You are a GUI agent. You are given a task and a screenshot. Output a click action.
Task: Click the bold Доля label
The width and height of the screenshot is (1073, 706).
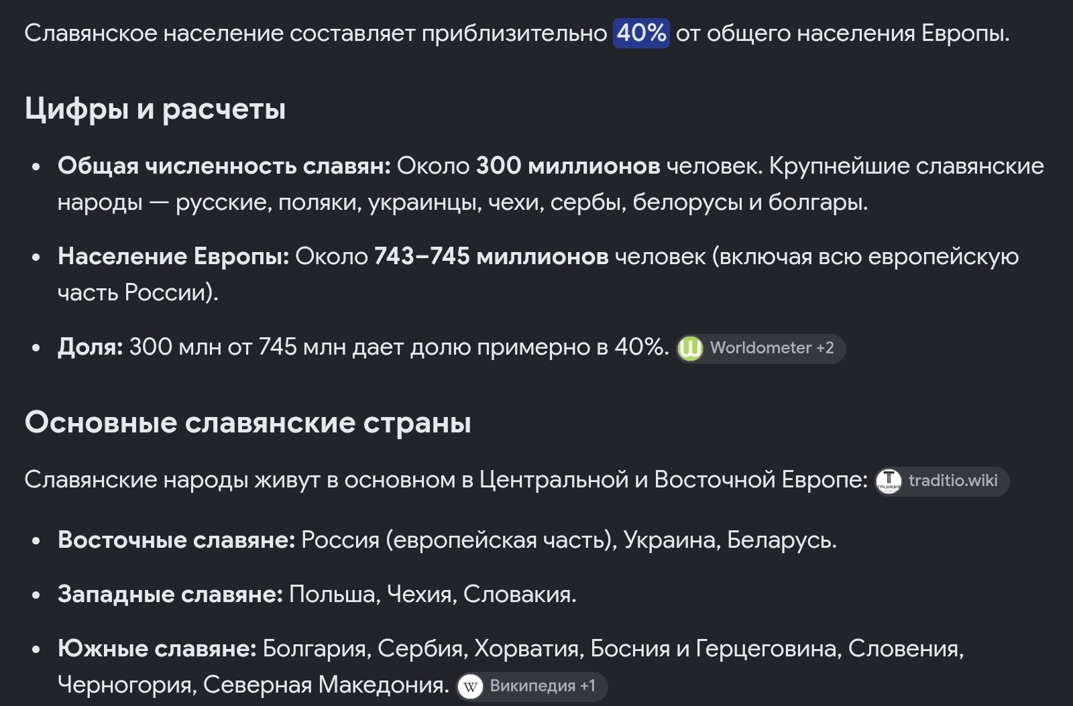coord(91,347)
